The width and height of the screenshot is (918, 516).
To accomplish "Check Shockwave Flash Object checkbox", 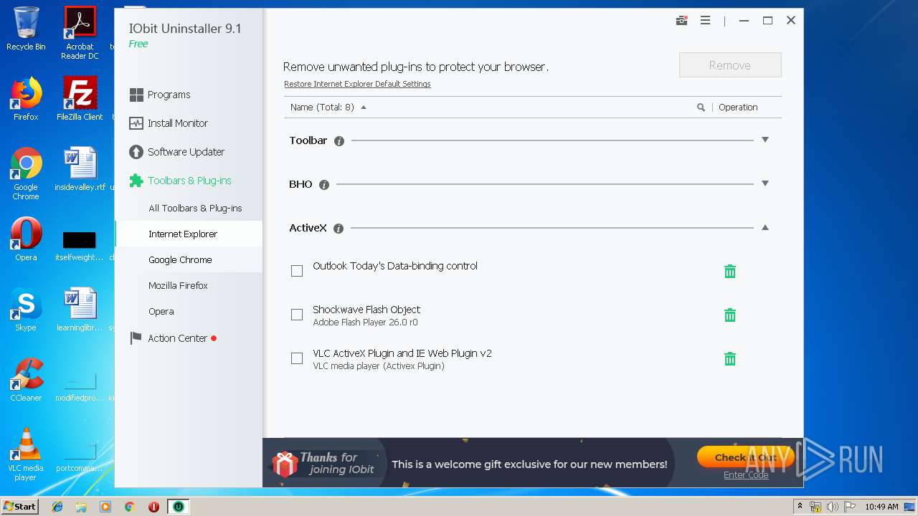I will 297,315.
